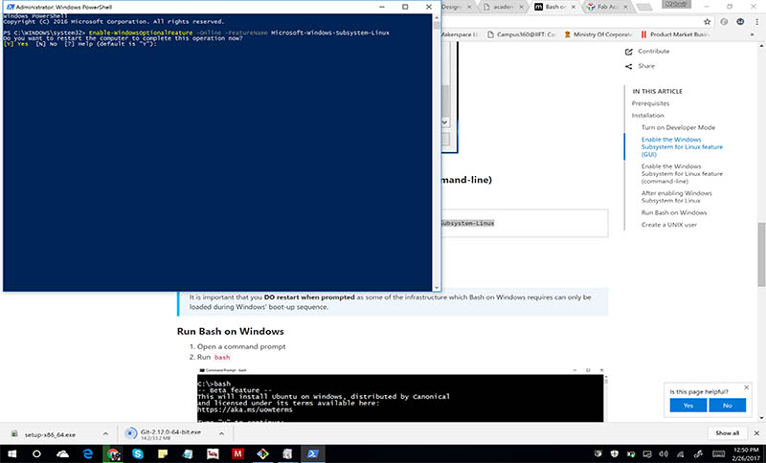The width and height of the screenshot is (766, 463).
Task: Go to Prerequisites section
Action: tap(650, 103)
